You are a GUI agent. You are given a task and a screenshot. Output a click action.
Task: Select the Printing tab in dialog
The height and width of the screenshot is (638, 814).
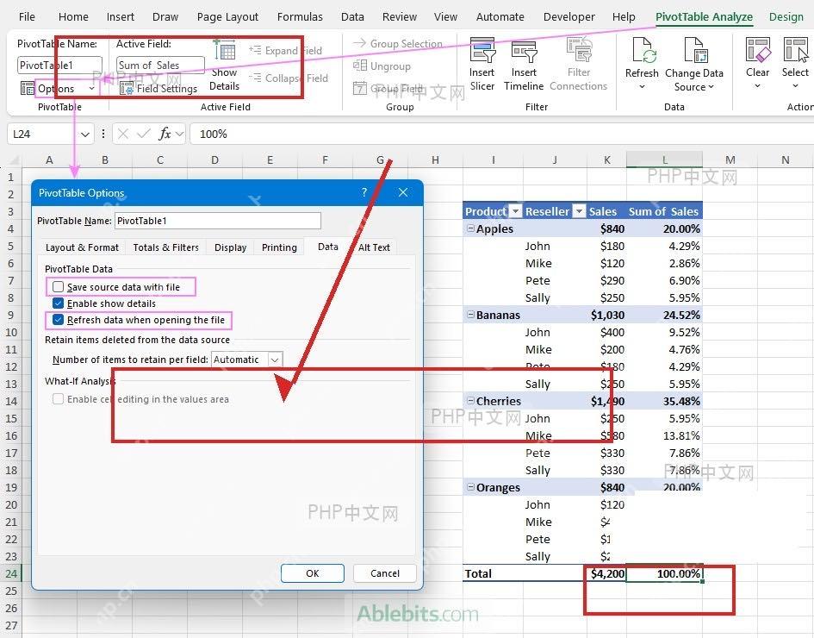click(x=279, y=247)
